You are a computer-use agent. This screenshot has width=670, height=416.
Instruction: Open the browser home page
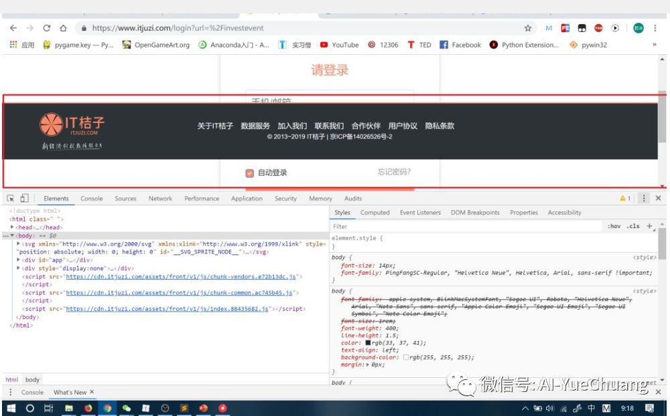[x=63, y=28]
